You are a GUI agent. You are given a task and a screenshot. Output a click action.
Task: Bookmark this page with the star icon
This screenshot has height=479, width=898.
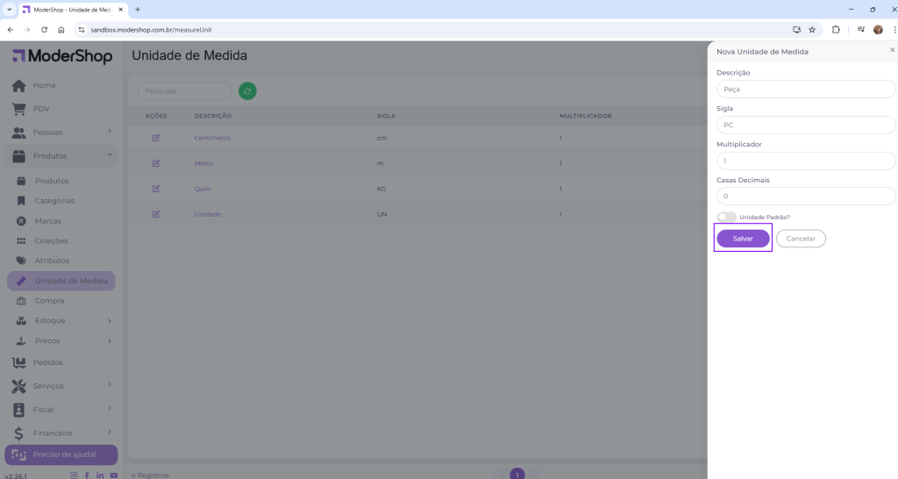coord(812,29)
